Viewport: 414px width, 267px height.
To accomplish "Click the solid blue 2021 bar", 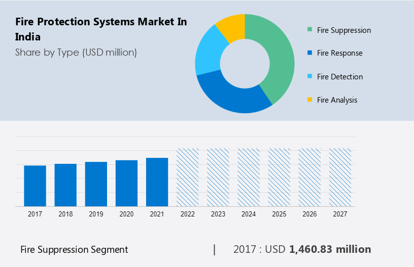I will [157, 182].
